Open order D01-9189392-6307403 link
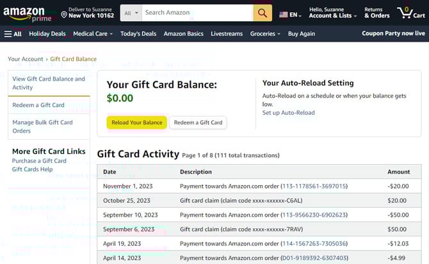Viewport: 429px width, 264px height. [x=314, y=258]
